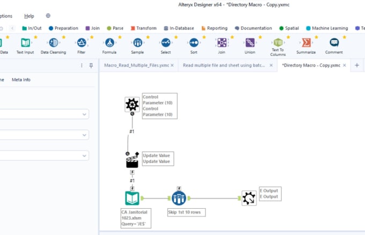Select the Update Value action node
The width and height of the screenshot is (365, 235).
[133, 160]
